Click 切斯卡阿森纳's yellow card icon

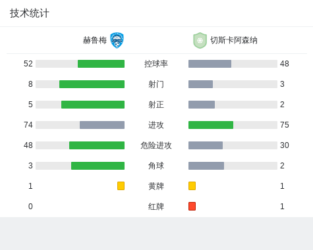[x=192, y=186]
